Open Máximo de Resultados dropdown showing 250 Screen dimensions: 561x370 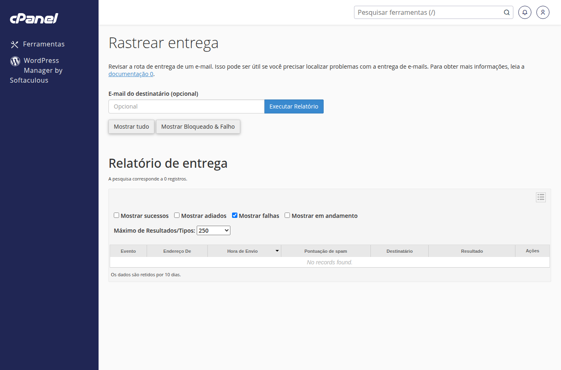(214, 231)
